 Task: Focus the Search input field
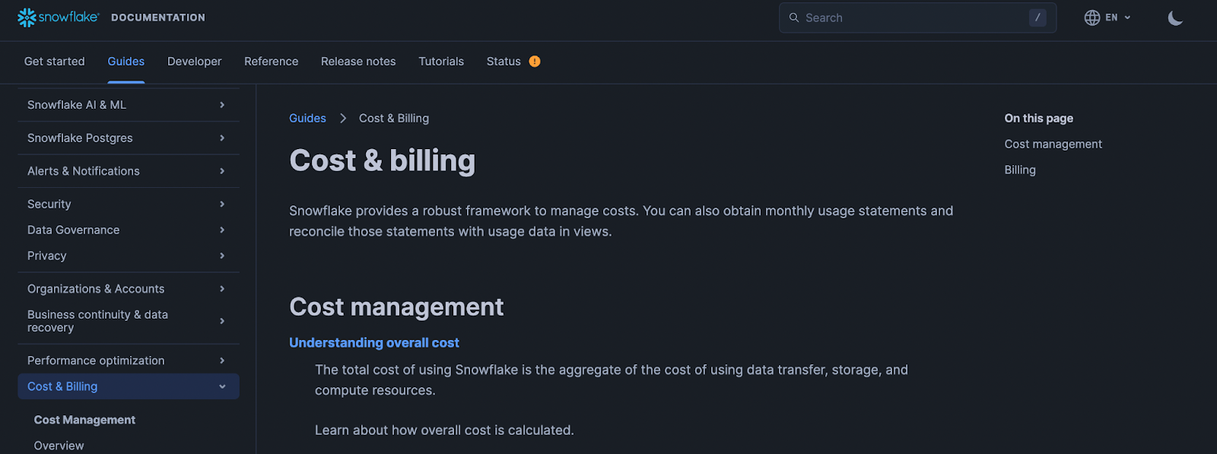coord(917,17)
